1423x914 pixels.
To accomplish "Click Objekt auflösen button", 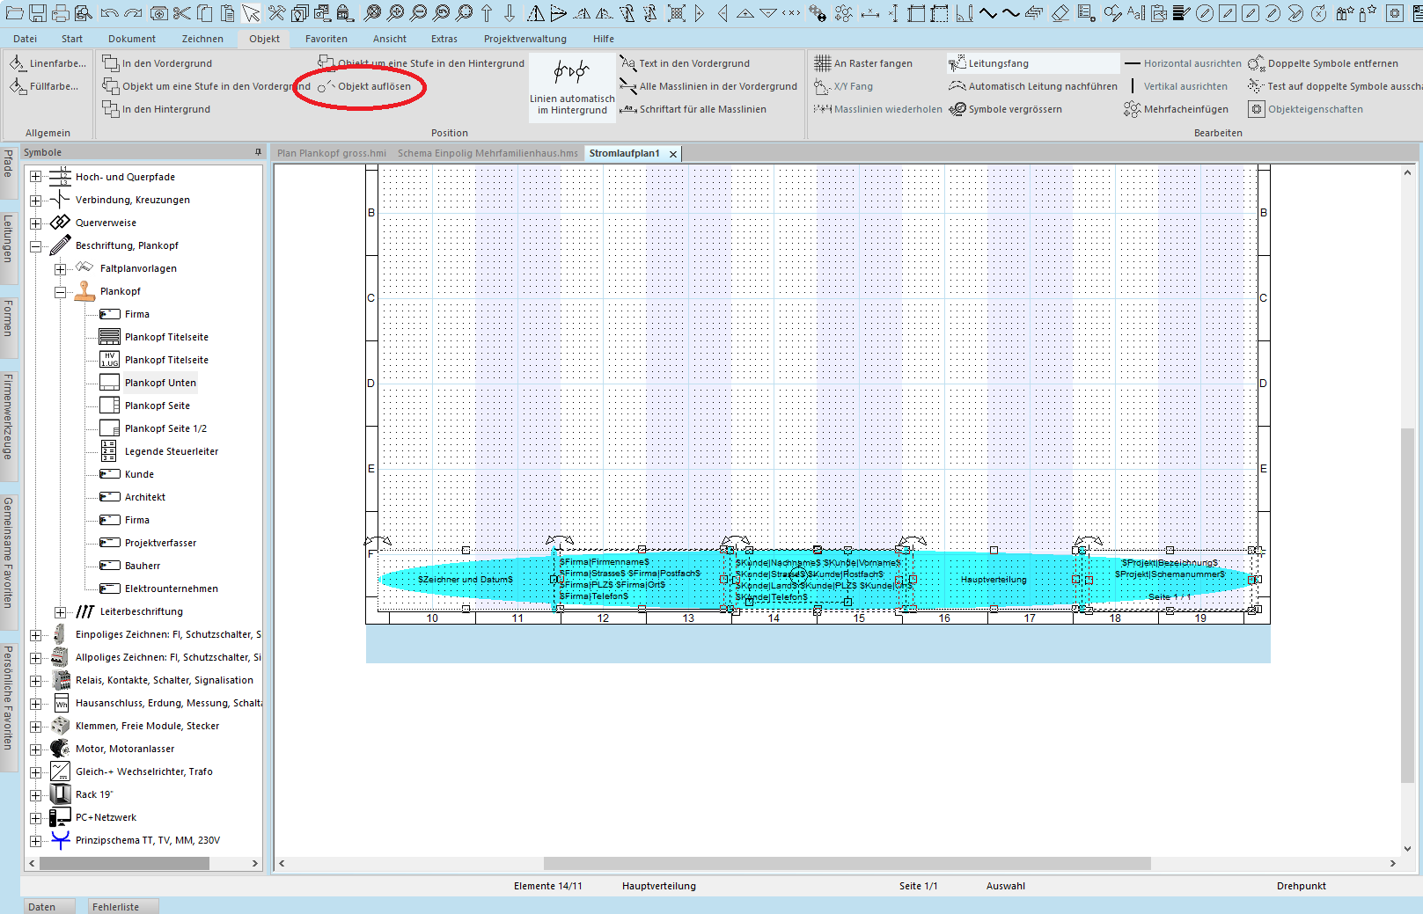I will click(364, 86).
